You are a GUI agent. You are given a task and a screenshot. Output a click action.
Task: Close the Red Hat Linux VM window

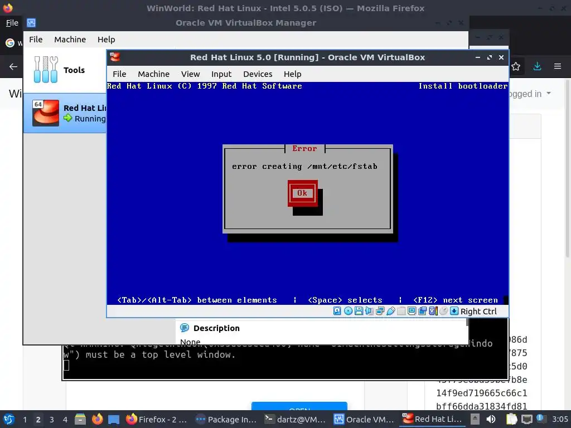coord(501,57)
